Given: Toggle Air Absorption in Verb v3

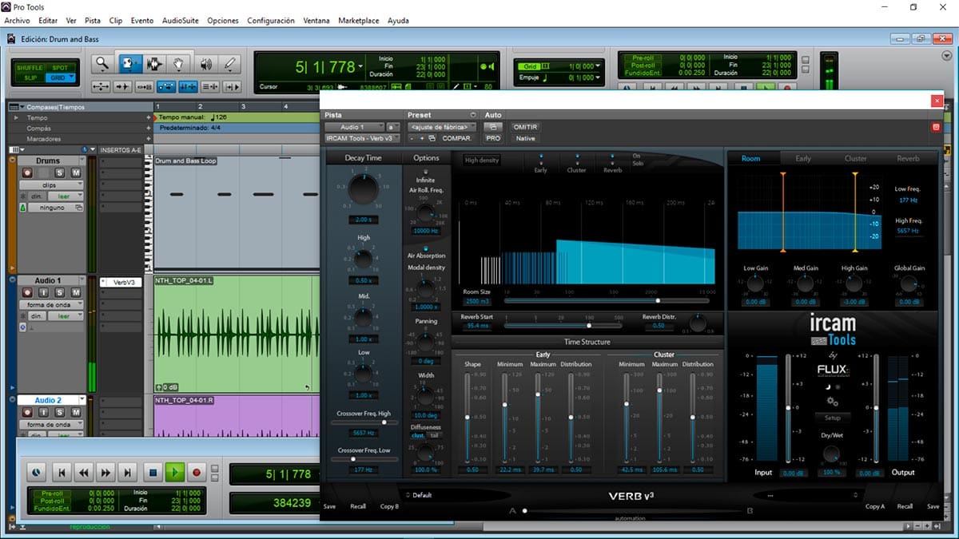Looking at the screenshot, I should pyautogui.click(x=425, y=248).
